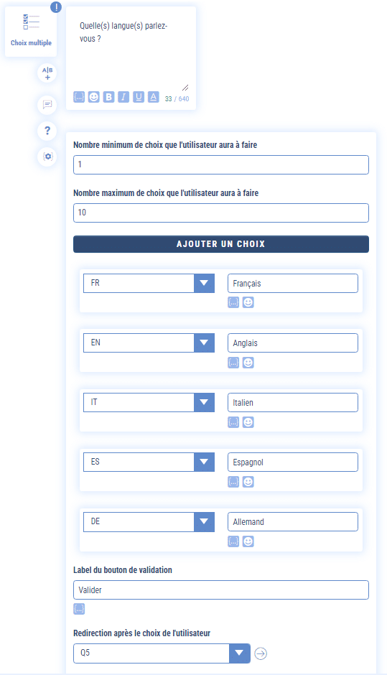387x675 pixels.
Task: Open text color tool in question editor
Action: point(153,97)
